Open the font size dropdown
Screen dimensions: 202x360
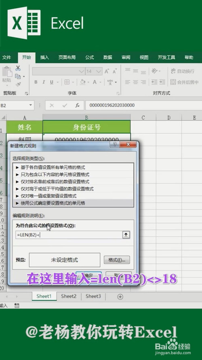[99, 71]
